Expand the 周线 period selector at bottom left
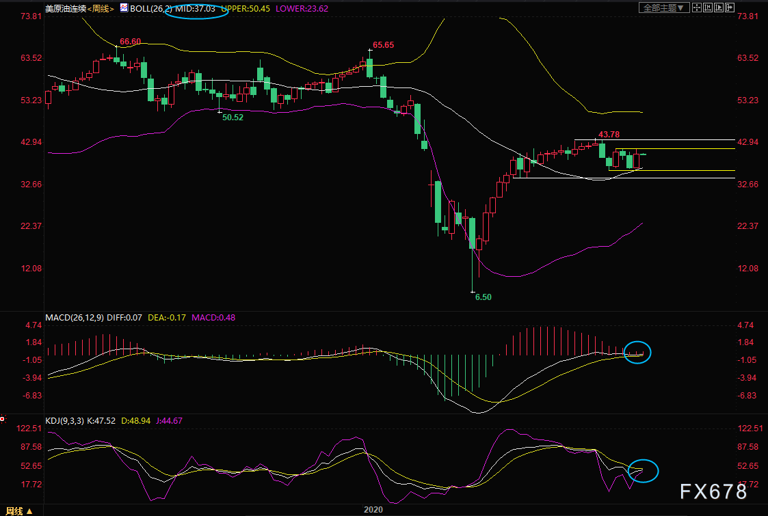The width and height of the screenshot is (768, 516). [18, 511]
